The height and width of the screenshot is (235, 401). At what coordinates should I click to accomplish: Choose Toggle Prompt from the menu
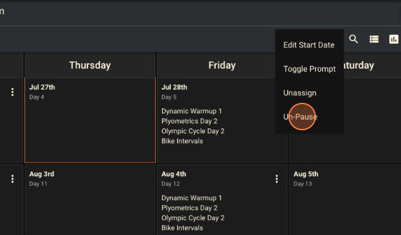click(310, 69)
